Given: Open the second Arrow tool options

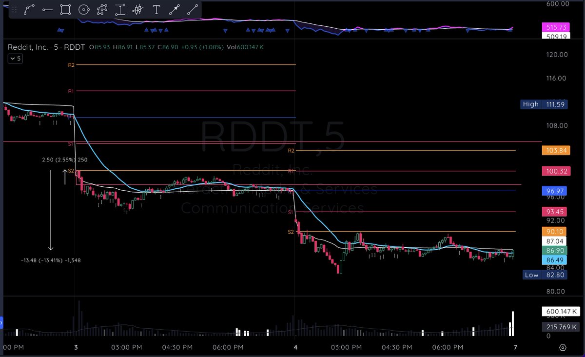Looking at the screenshot, I should (x=192, y=10).
